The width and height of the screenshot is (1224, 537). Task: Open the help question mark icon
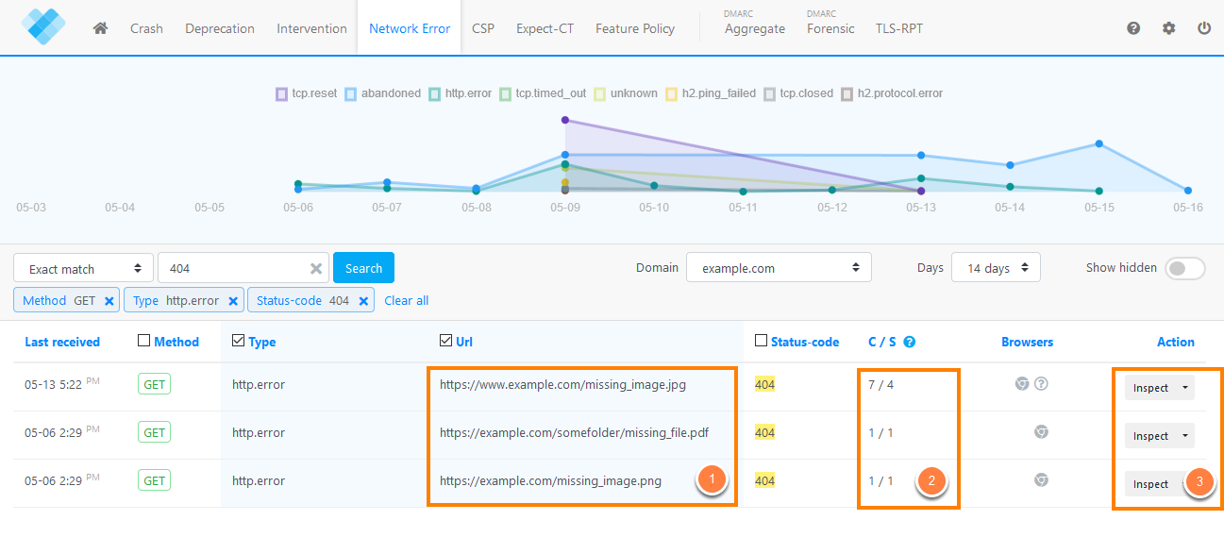pos(1133,28)
